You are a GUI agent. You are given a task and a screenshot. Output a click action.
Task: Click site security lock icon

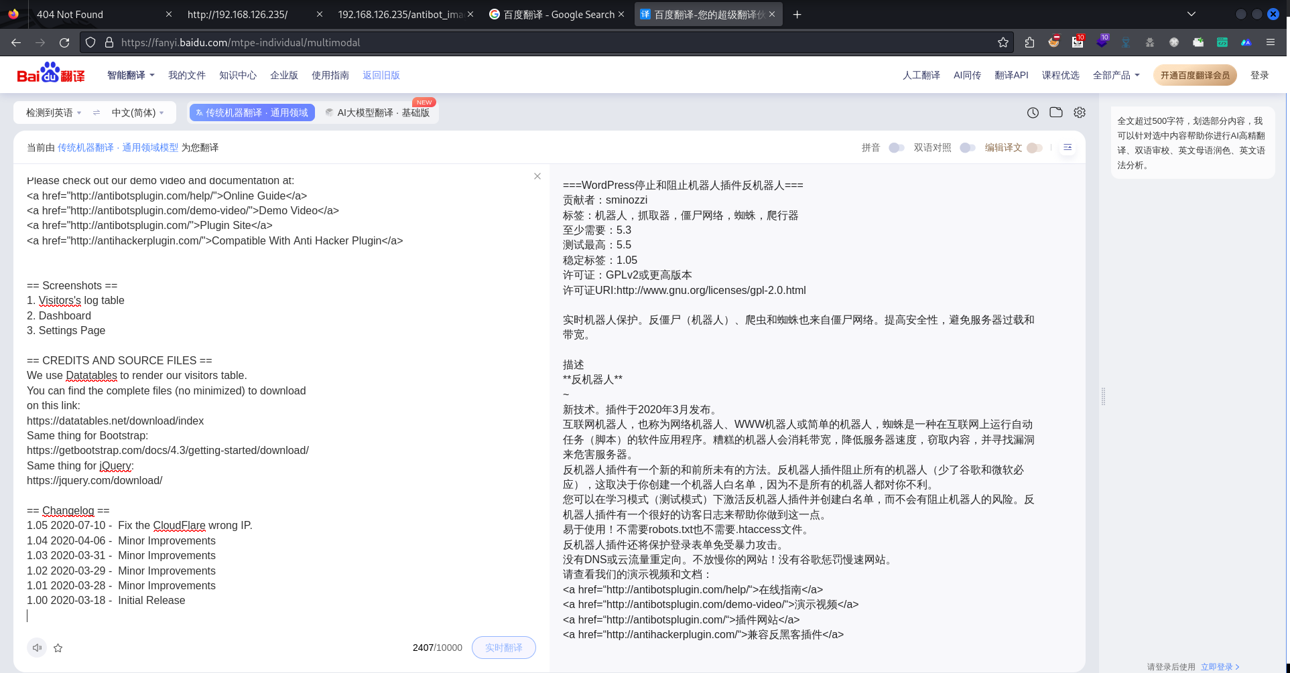pos(109,42)
